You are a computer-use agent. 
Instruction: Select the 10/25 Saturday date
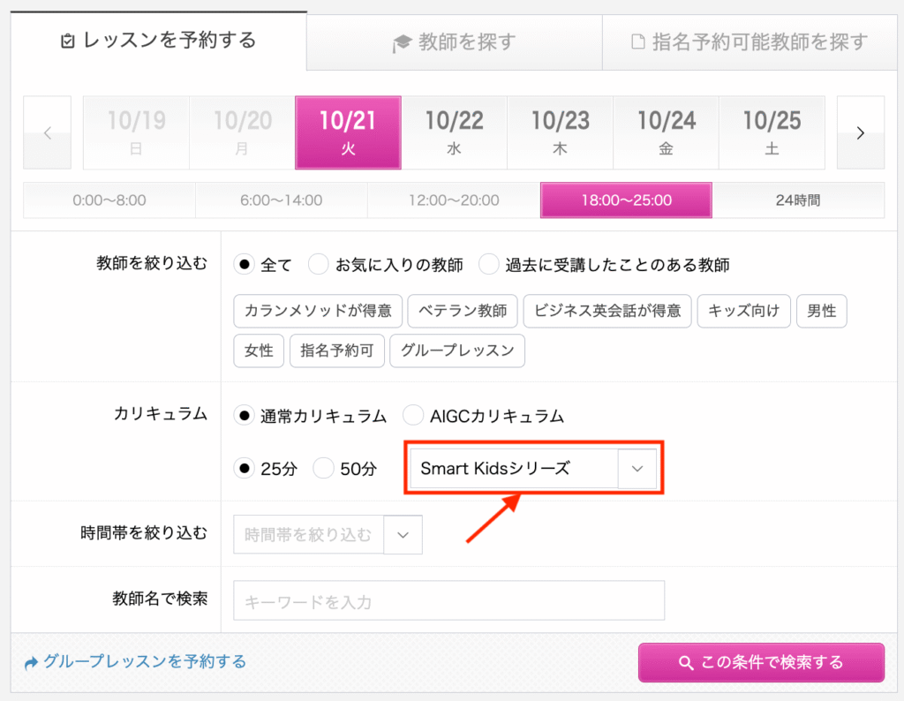click(x=772, y=132)
